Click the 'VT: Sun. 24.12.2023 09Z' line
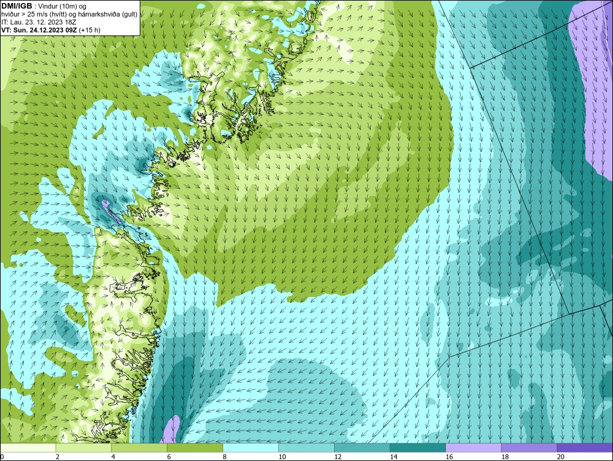The width and height of the screenshot is (613, 461). tap(39, 30)
